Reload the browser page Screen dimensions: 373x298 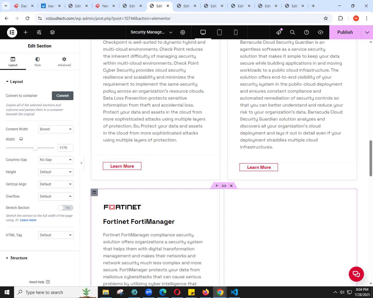(x=27, y=18)
